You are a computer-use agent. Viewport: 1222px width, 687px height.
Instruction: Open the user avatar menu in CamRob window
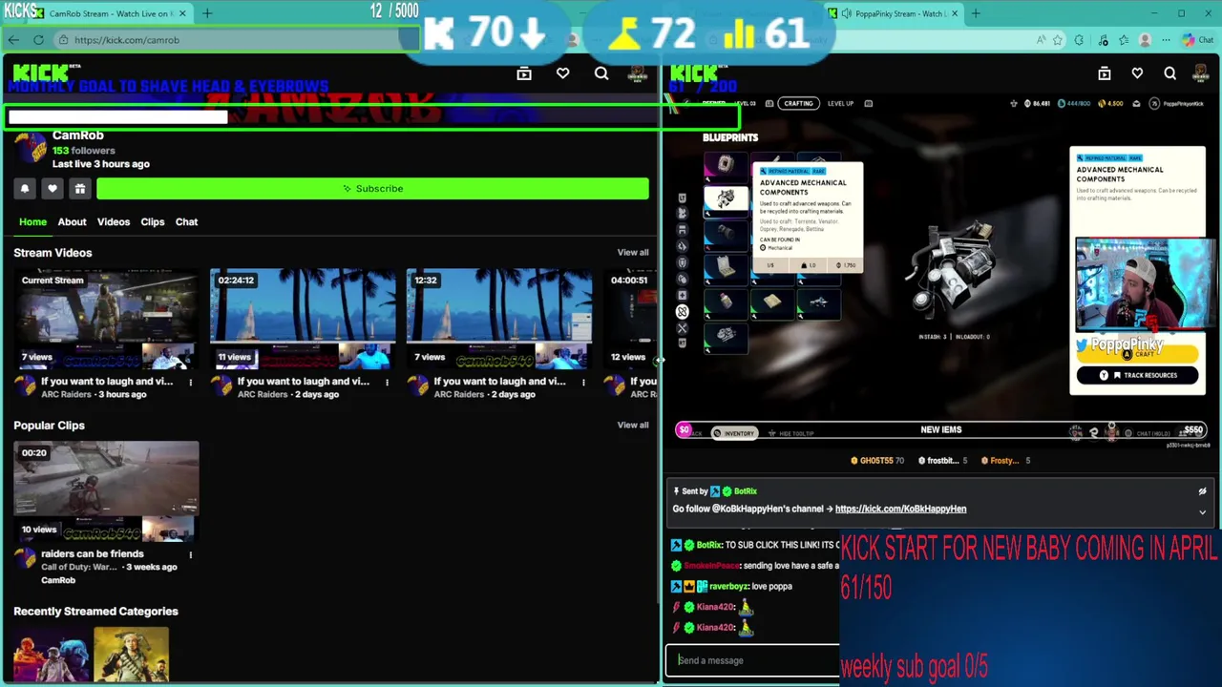coord(638,73)
